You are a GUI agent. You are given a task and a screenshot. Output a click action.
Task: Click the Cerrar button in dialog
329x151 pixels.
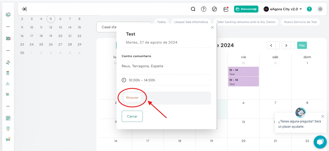[132, 116]
